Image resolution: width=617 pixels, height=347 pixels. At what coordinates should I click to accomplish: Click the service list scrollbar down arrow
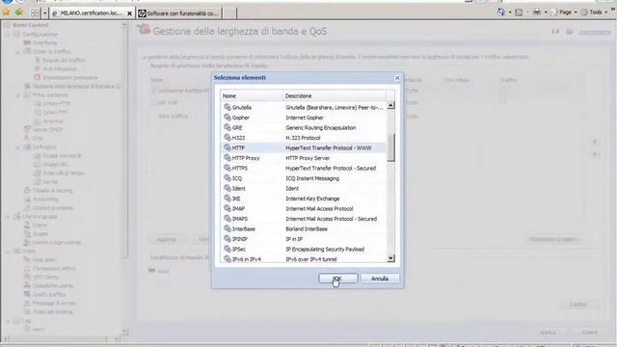pyautogui.click(x=390, y=258)
